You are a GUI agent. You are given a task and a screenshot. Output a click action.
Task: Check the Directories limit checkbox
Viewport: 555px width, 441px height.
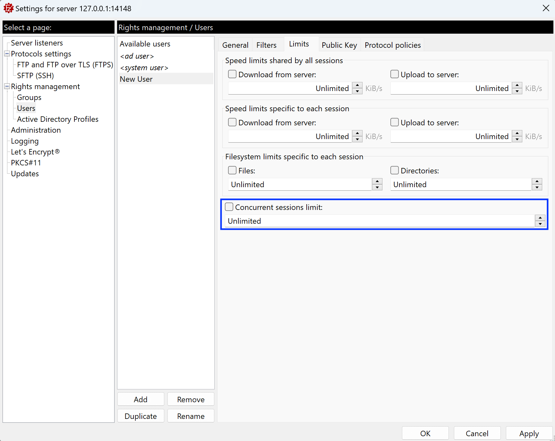pos(395,171)
